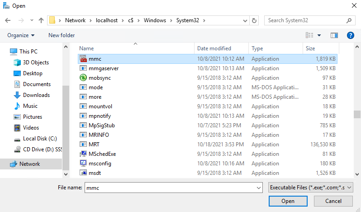
Task: Expand the chevron after localhost in path
Action: 123,20
